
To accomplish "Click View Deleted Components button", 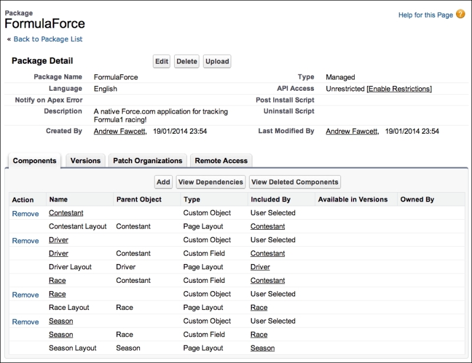I will pyautogui.click(x=294, y=182).
